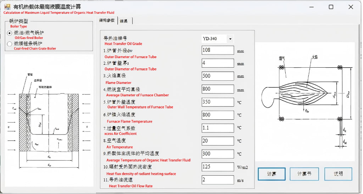The image size is (363, 194).
Task: Click the Furnace Flame Temperature input box
Action: 217,115
